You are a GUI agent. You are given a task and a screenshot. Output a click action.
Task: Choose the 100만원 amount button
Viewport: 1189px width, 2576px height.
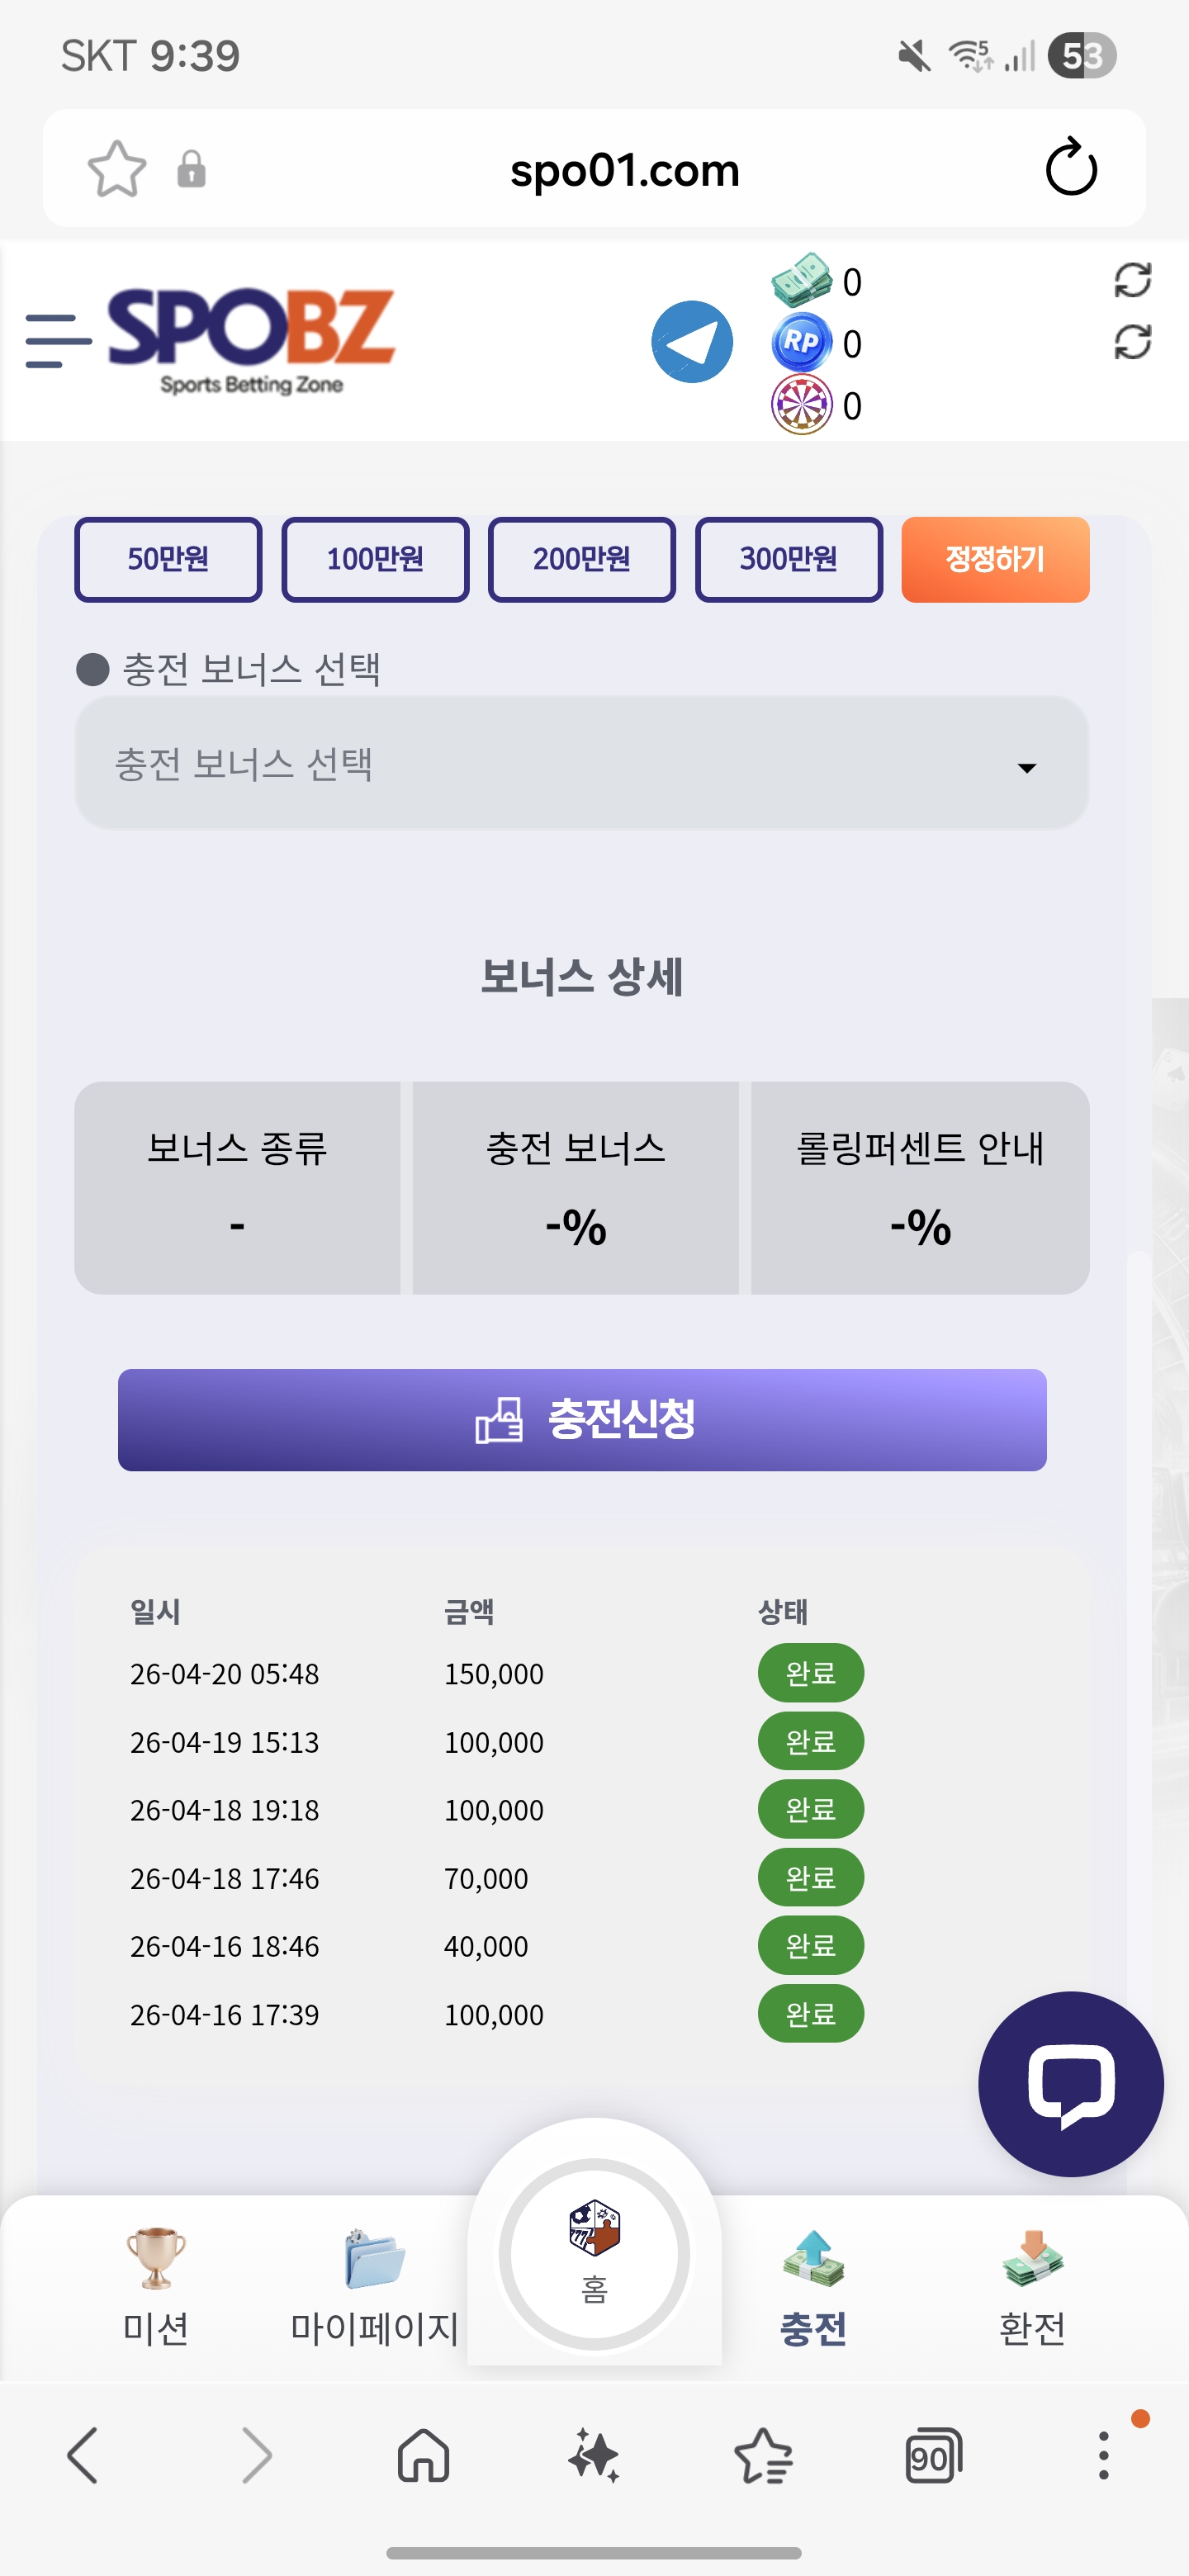(375, 559)
